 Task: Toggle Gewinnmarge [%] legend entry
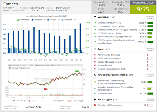(x=23, y=20)
